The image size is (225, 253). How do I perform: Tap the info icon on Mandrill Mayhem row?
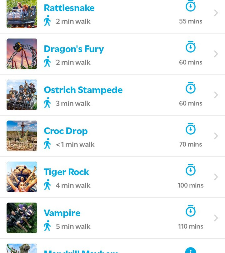click(x=191, y=250)
